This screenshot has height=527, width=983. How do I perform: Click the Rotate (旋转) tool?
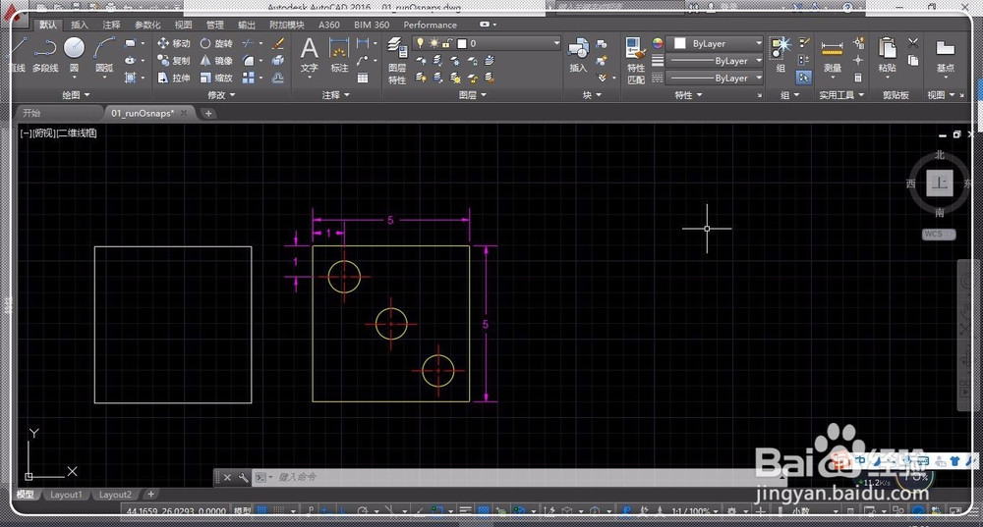click(216, 43)
